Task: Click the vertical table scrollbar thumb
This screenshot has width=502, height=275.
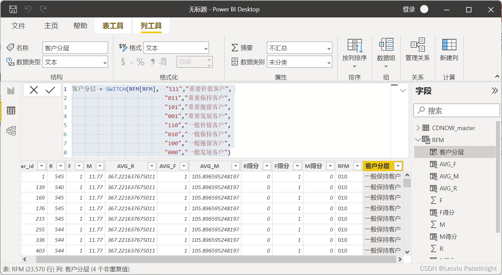Action: click(407, 183)
